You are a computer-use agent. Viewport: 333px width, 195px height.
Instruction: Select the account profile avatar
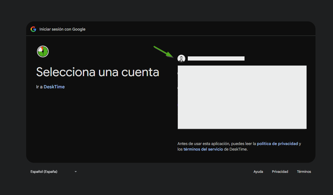(181, 59)
